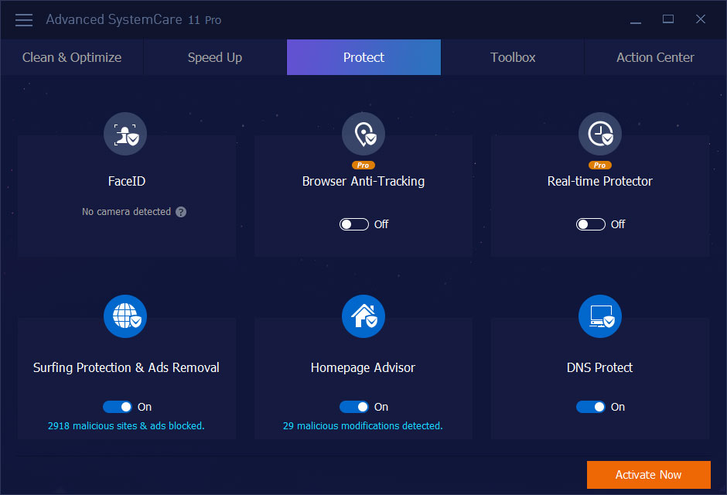This screenshot has height=495, width=727.
Task: Open the 2918 malicious sites & ads blocked link
Action: click(126, 426)
